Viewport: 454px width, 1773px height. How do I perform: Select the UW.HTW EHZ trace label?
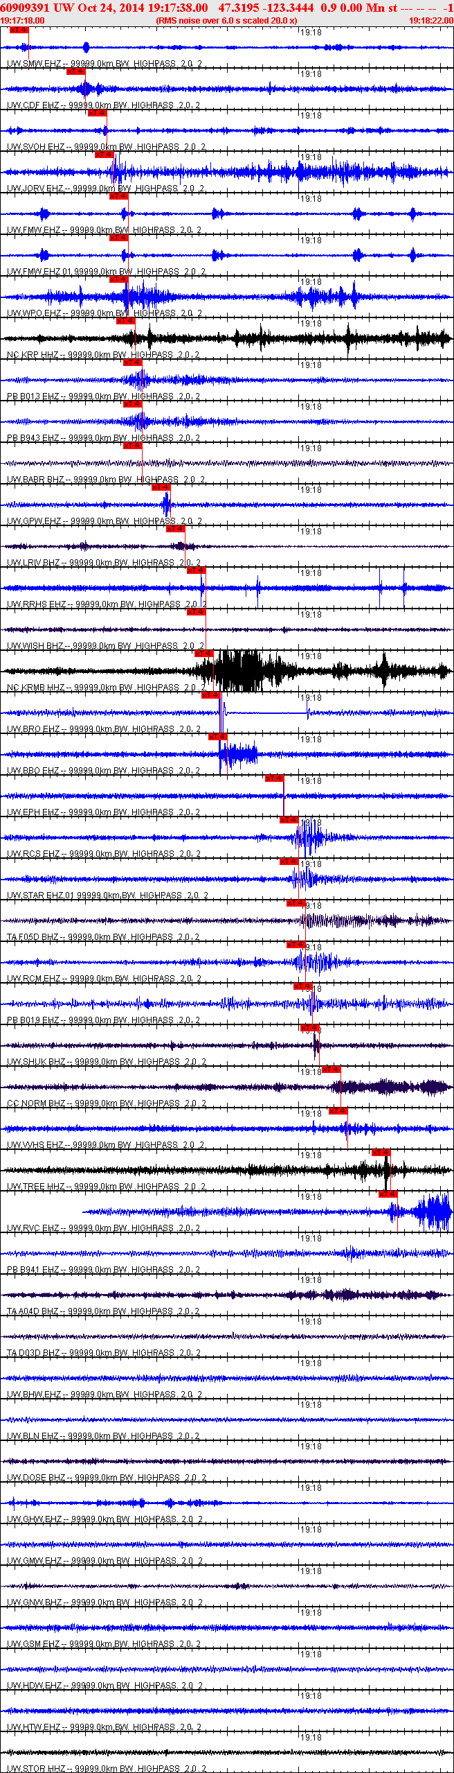point(105,1727)
